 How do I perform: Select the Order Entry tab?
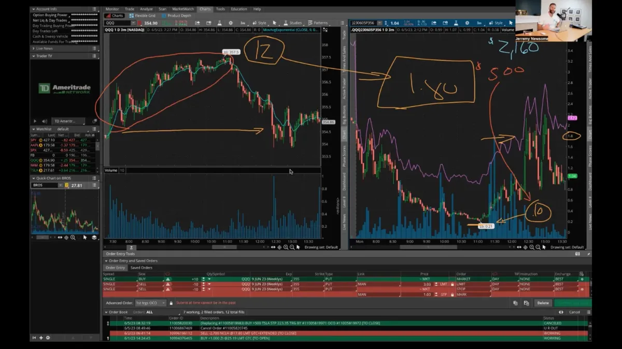click(116, 268)
